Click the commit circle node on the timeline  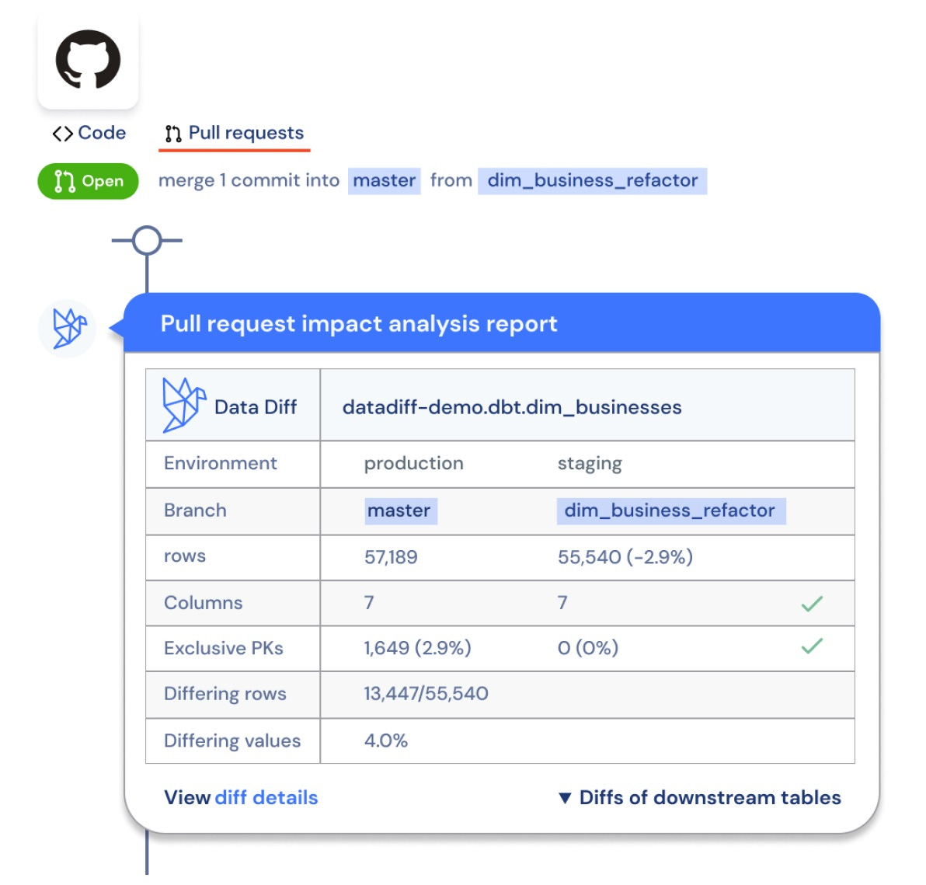(148, 240)
